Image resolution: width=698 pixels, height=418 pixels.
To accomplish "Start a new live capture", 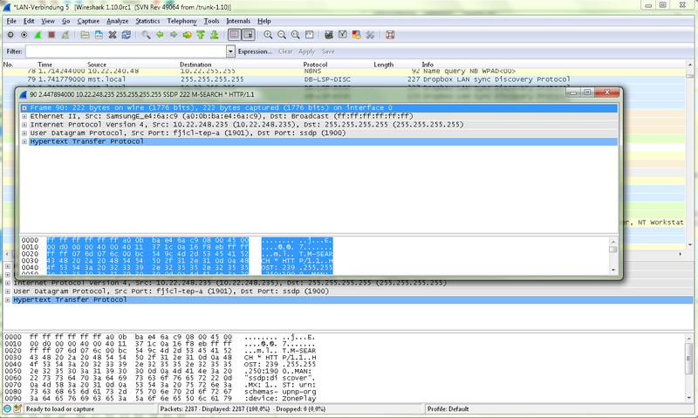I will point(38,35).
